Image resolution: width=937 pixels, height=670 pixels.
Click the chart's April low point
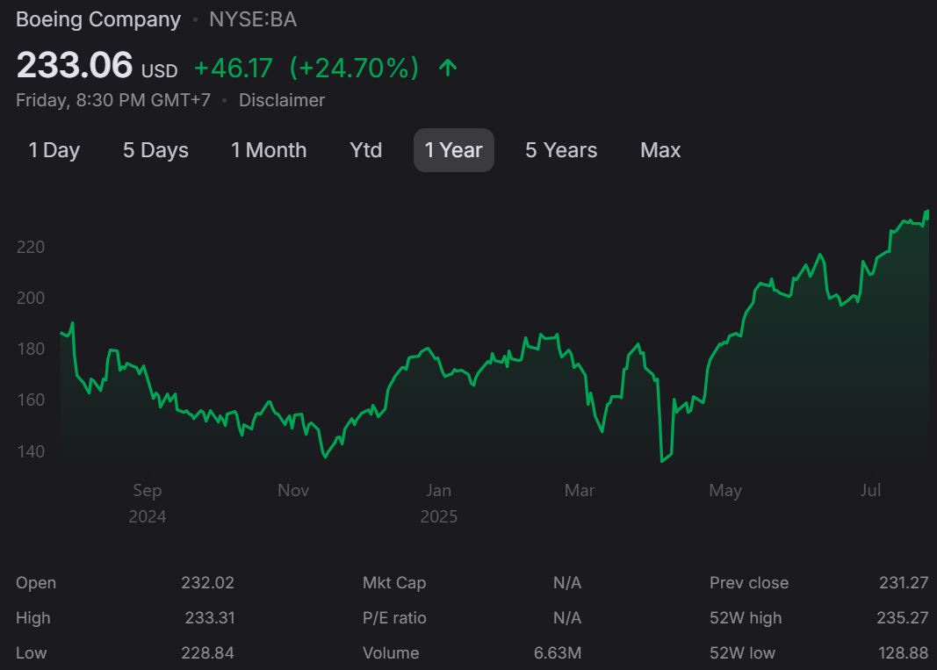pyautogui.click(x=662, y=461)
